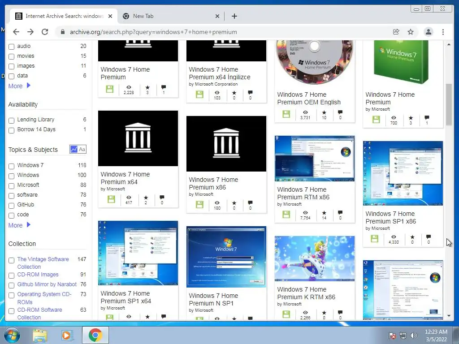Enable the Borrow 14 Days filter
Screen dimensions: 459x344
click(11, 130)
